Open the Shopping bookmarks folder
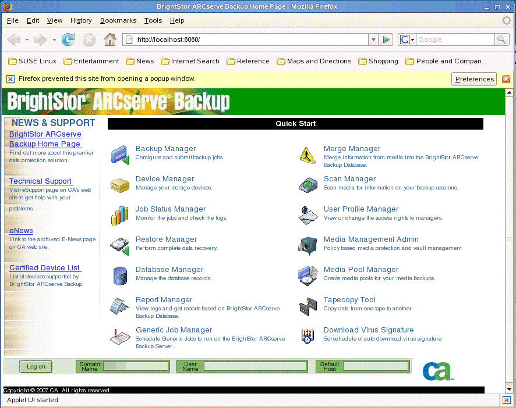The height and width of the screenshot is (408, 516). [378, 61]
